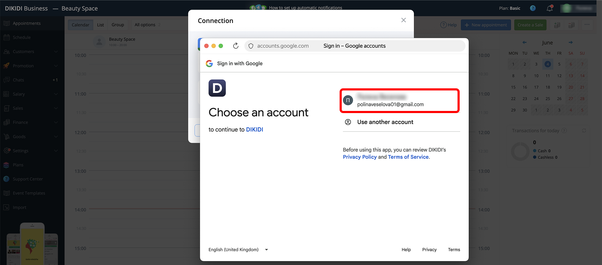The width and height of the screenshot is (602, 265).
Task: Expand the Customers sidebar section
Action: tap(32, 52)
